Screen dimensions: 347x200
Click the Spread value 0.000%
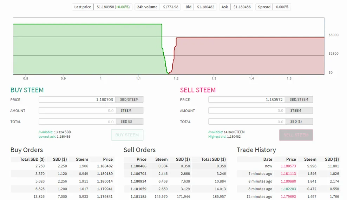tap(282, 7)
